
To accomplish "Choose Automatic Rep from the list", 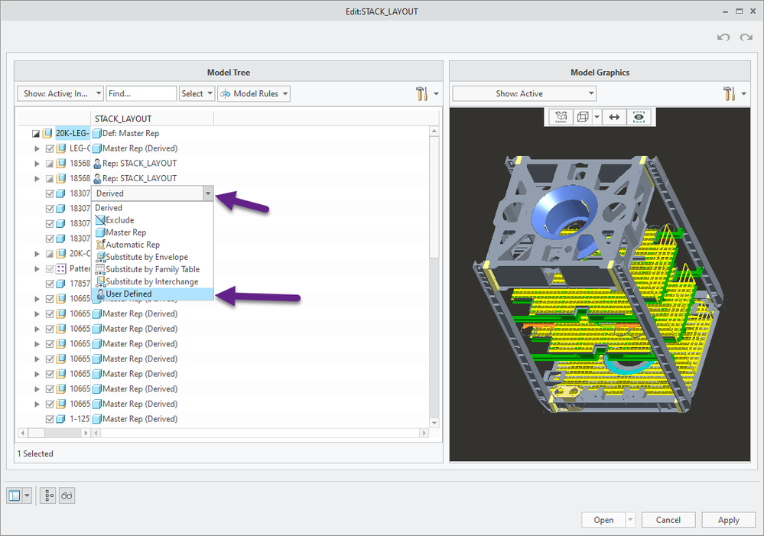I will [x=152, y=245].
